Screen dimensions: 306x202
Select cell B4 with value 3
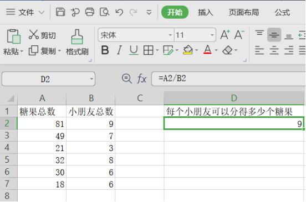[91, 147]
